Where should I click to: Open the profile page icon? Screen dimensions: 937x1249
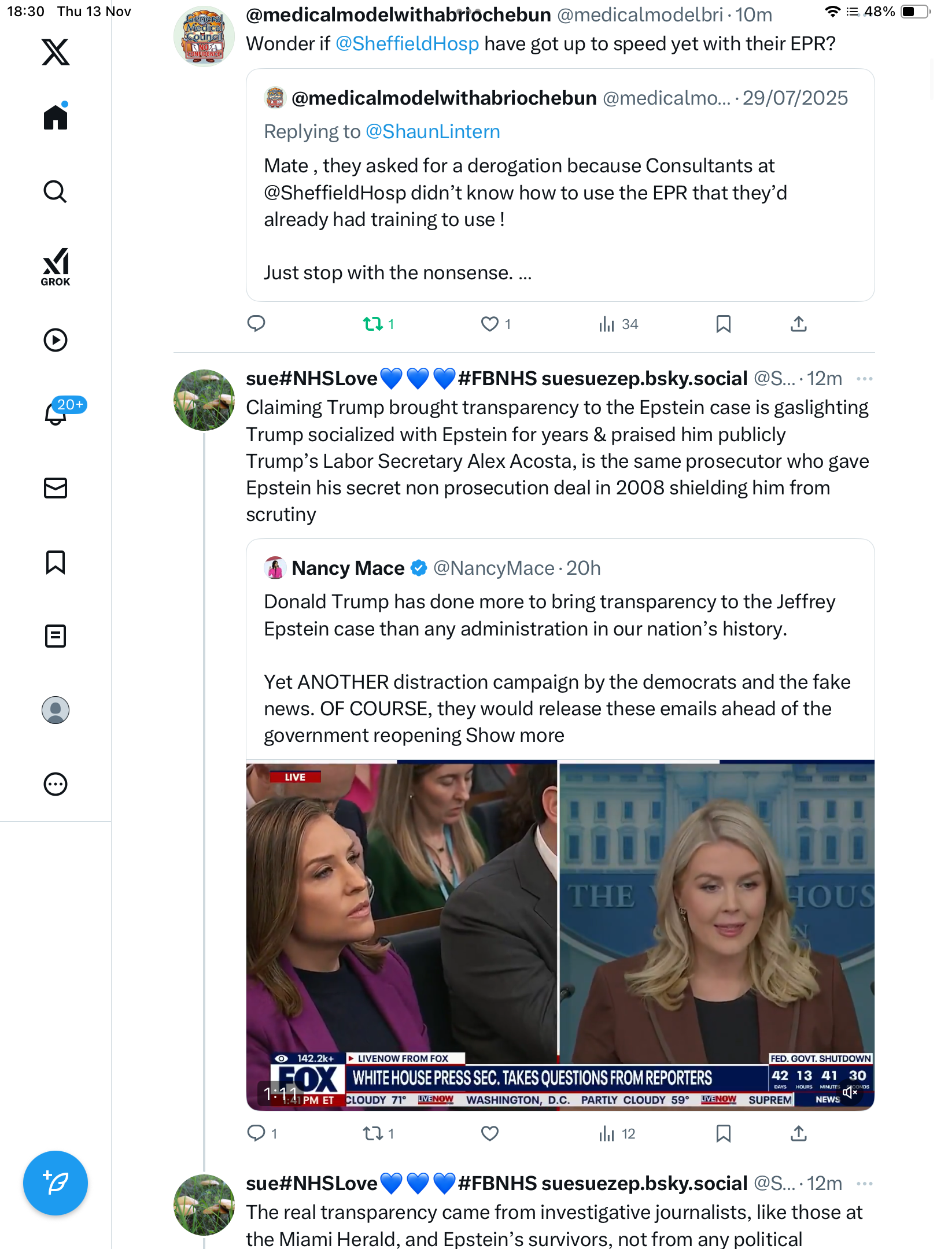click(x=56, y=710)
